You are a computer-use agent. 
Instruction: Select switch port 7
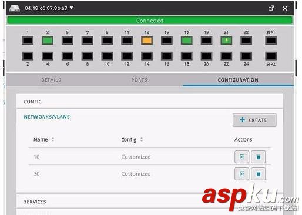click(88, 41)
